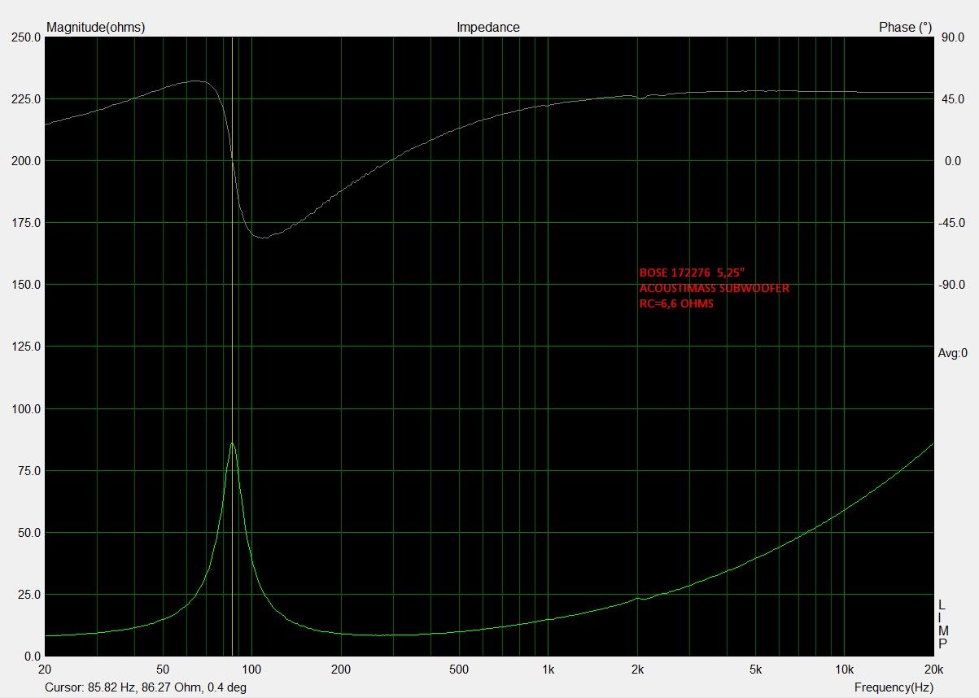Click the -90.0 phase scale marking

954,285
